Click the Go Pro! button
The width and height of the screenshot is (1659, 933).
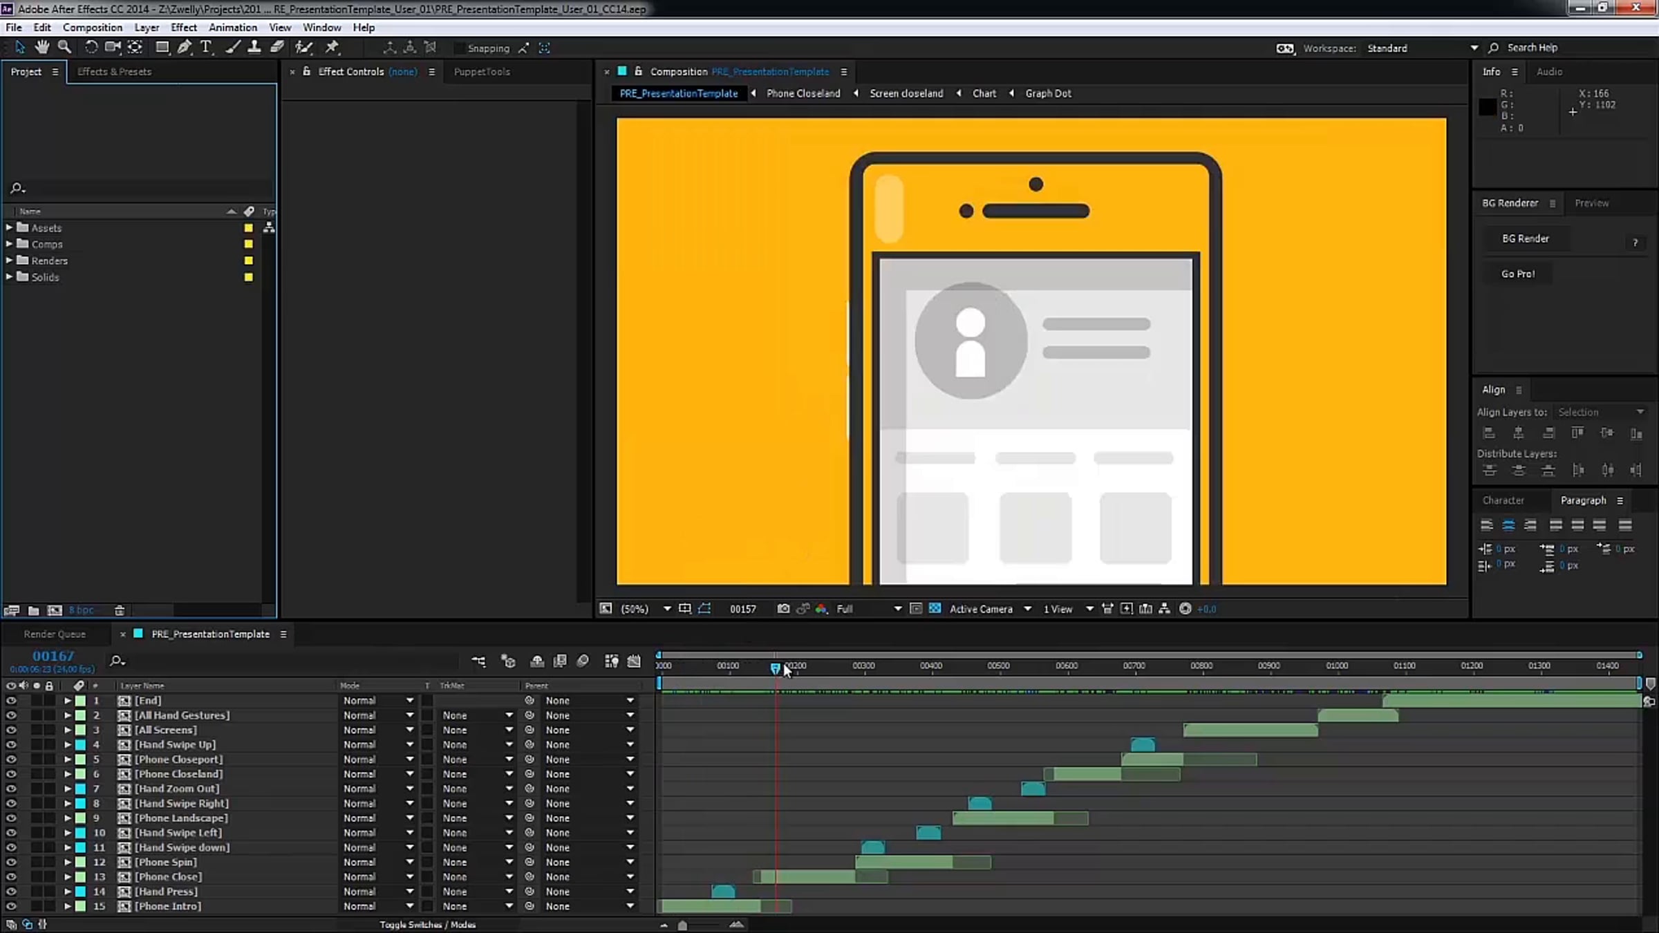1517,274
